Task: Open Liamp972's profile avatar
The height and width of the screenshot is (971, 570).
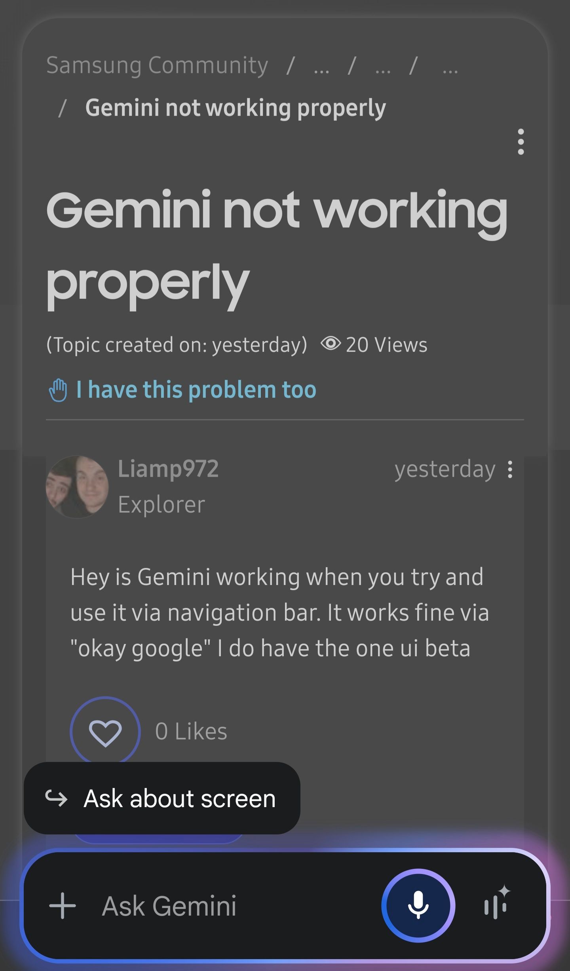Action: 77,486
